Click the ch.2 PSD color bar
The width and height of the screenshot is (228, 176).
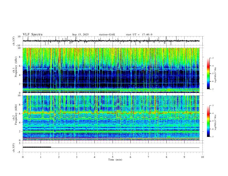pos(208,121)
